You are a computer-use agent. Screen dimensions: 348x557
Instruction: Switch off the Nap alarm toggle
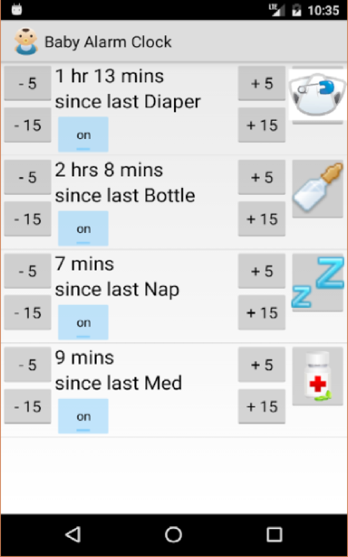click(83, 322)
